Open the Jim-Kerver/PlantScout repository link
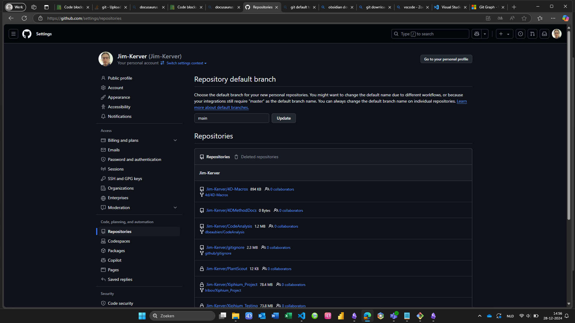Screen dimensions: 575x323 (x=227, y=269)
